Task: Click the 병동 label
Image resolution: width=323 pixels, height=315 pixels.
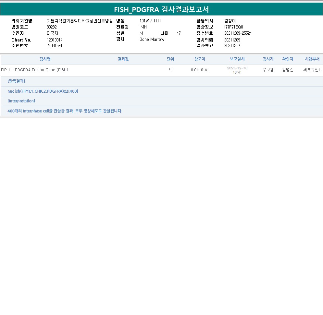Action: tap(120, 21)
